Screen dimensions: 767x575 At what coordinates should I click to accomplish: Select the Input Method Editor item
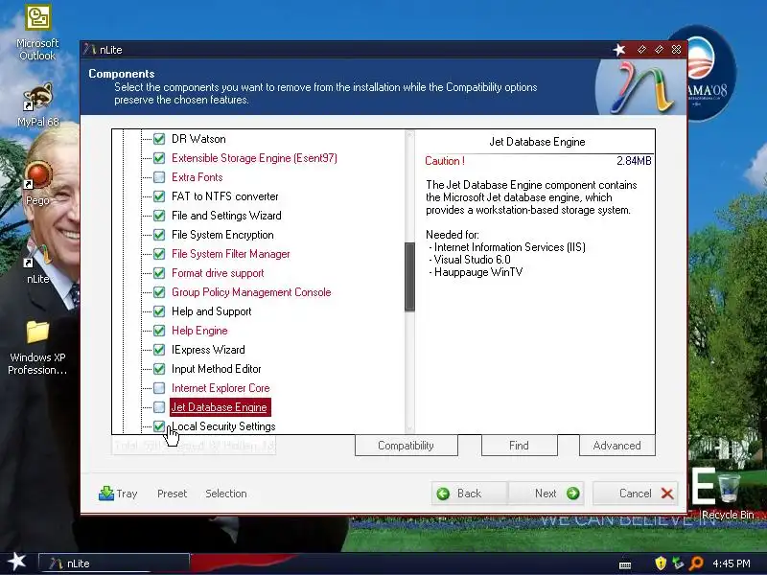pyautogui.click(x=217, y=369)
